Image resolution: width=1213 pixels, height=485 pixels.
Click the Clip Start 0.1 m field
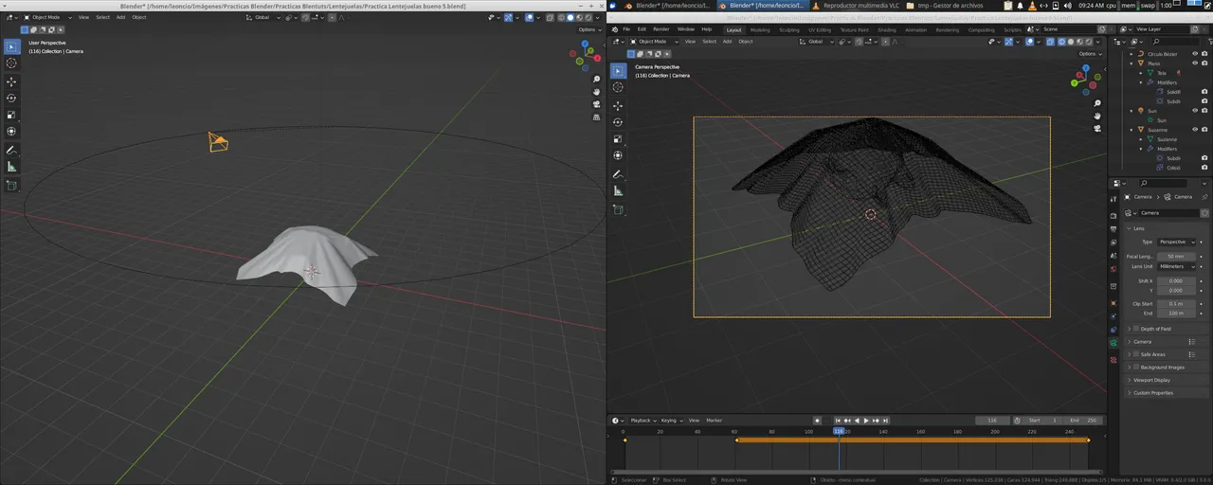1176,303
